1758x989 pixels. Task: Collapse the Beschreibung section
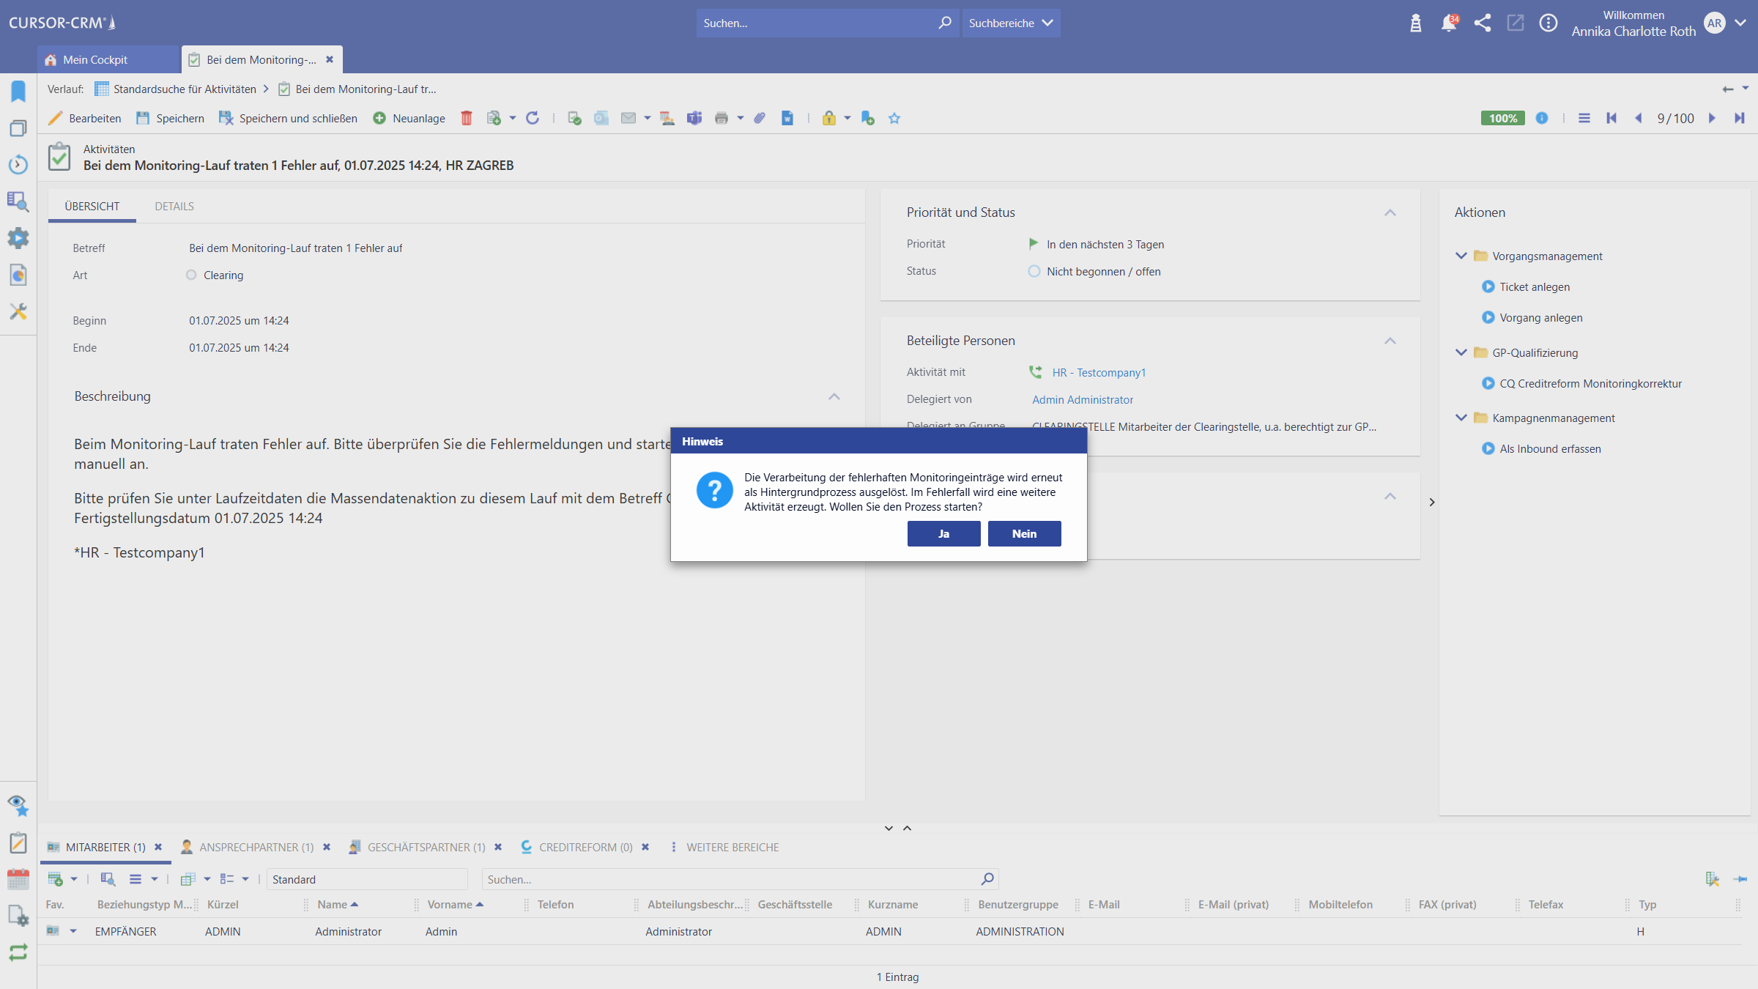tap(834, 396)
